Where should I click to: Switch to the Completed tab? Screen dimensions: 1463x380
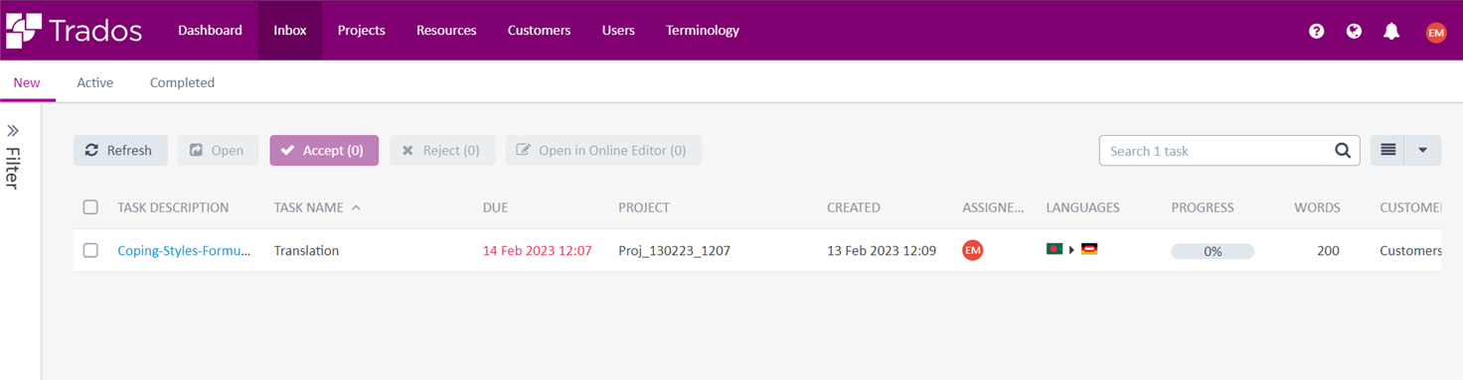pyautogui.click(x=182, y=82)
